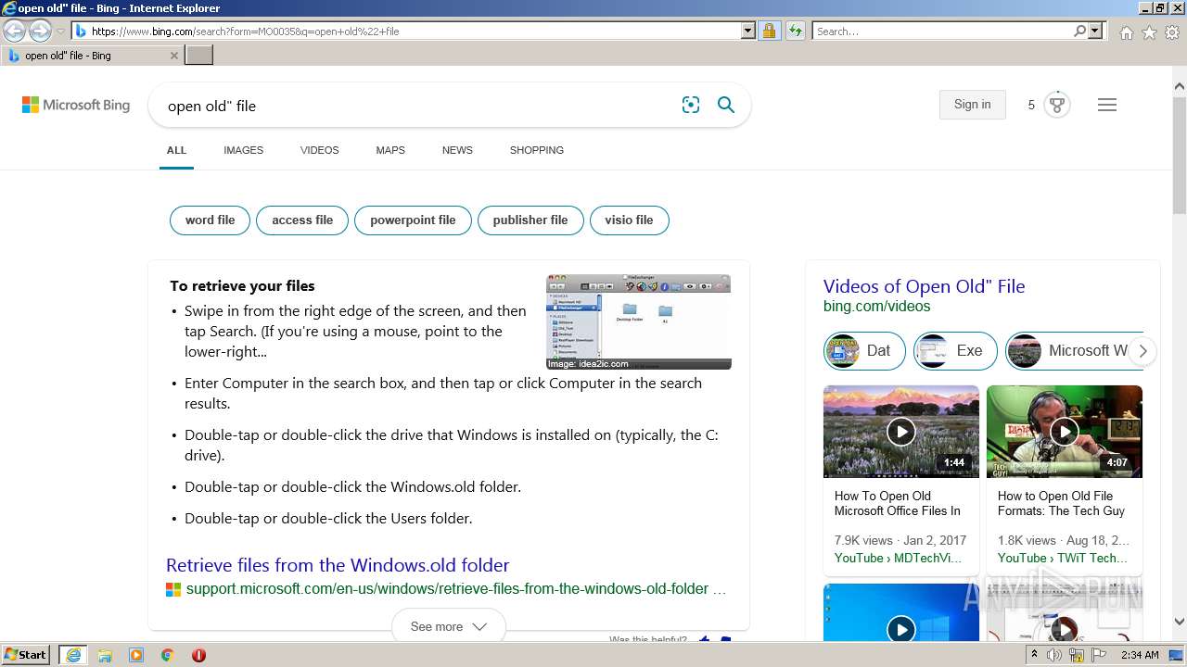The height and width of the screenshot is (667, 1187).
Task: Close the 'open old" file - Bing' tab
Action: (174, 56)
